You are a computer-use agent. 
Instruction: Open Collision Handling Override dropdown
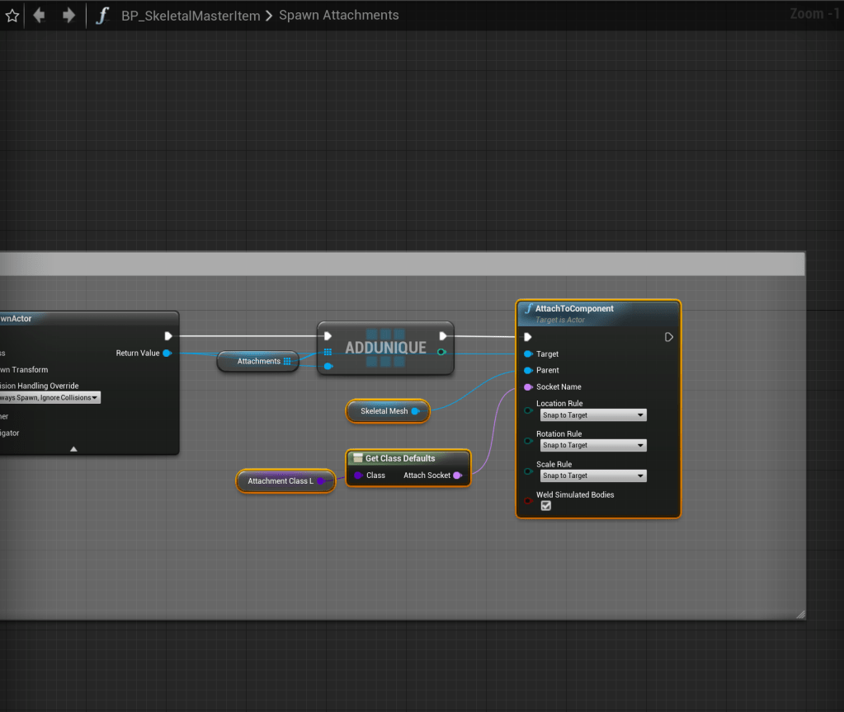pos(50,398)
